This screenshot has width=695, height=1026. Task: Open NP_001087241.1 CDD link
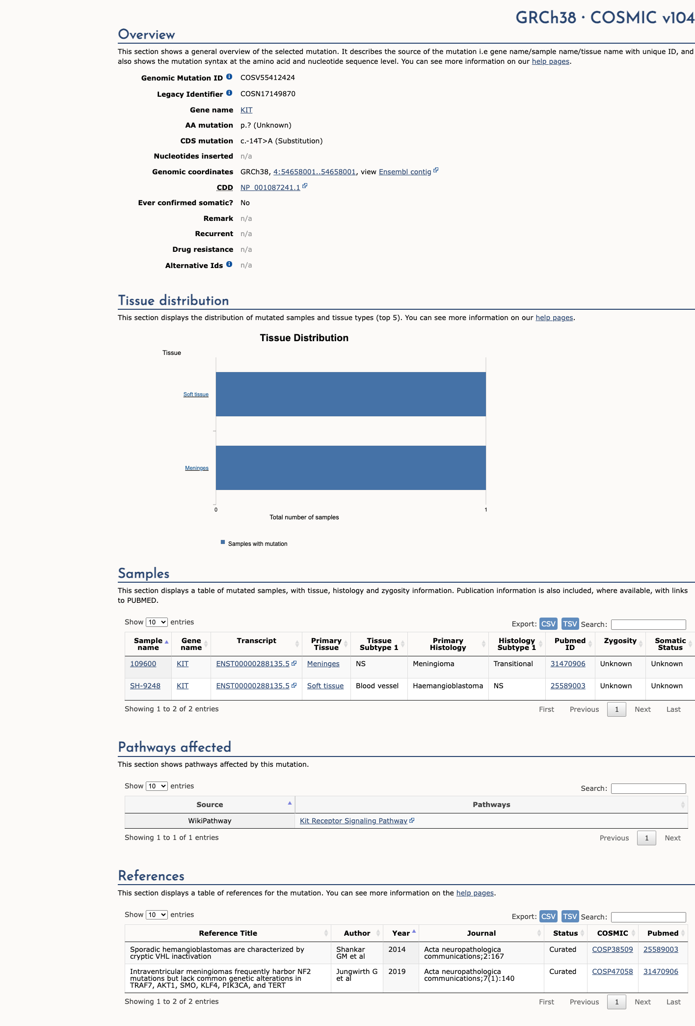click(x=270, y=188)
